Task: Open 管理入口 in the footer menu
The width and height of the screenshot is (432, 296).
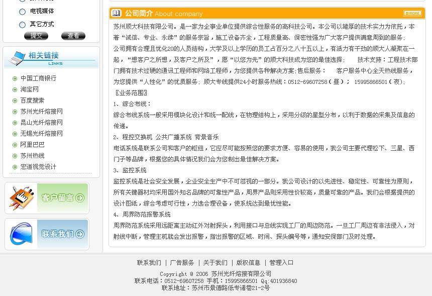Action: (x=281, y=263)
